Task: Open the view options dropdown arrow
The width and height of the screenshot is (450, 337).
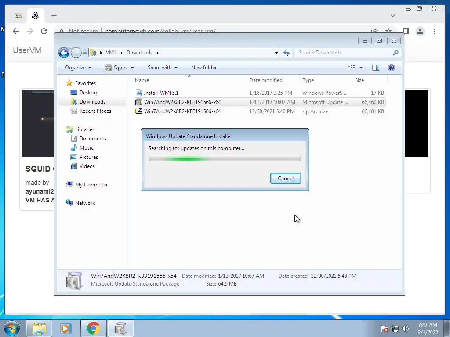Action: pos(361,68)
